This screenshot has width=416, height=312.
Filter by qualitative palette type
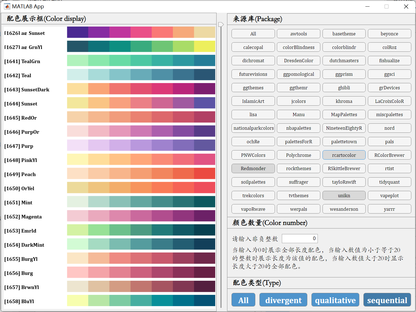tap(335, 300)
